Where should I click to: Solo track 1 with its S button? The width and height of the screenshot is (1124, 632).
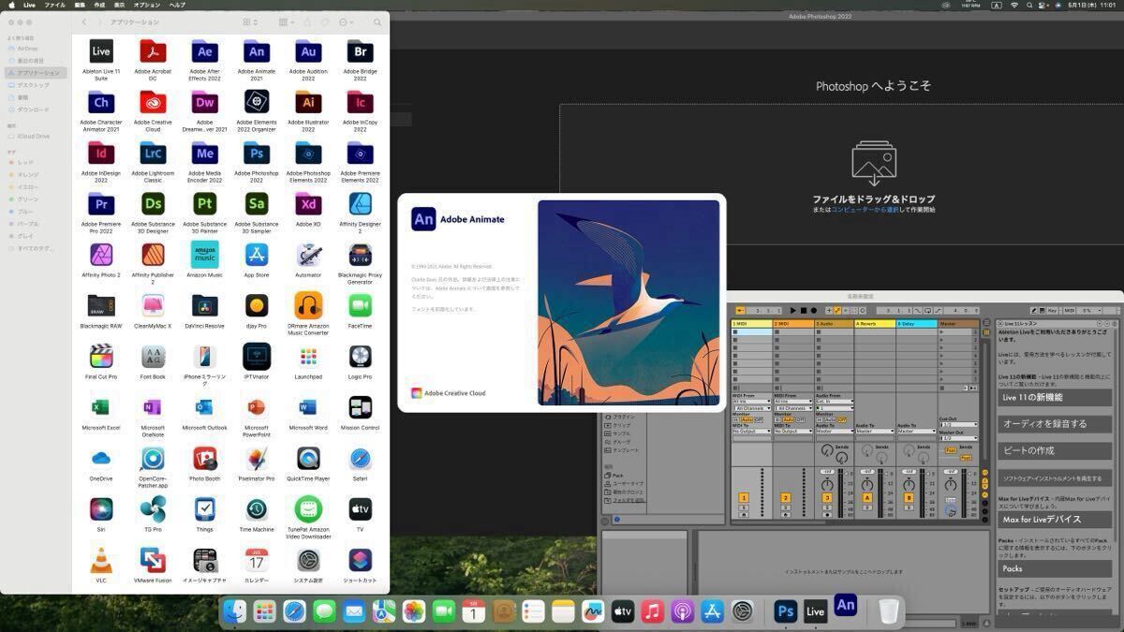(x=744, y=507)
